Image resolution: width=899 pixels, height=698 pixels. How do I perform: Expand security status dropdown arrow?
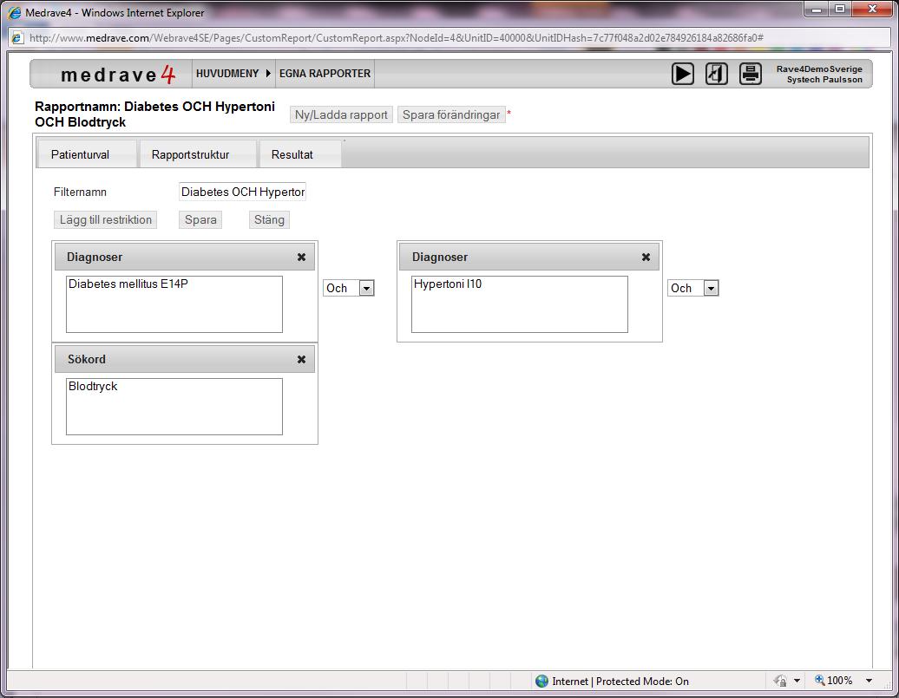tap(797, 681)
